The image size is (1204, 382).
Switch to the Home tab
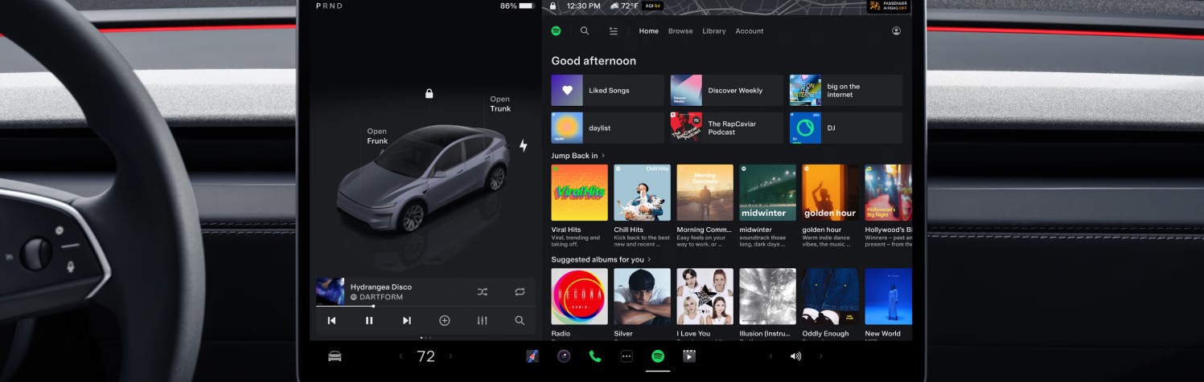coord(648,31)
